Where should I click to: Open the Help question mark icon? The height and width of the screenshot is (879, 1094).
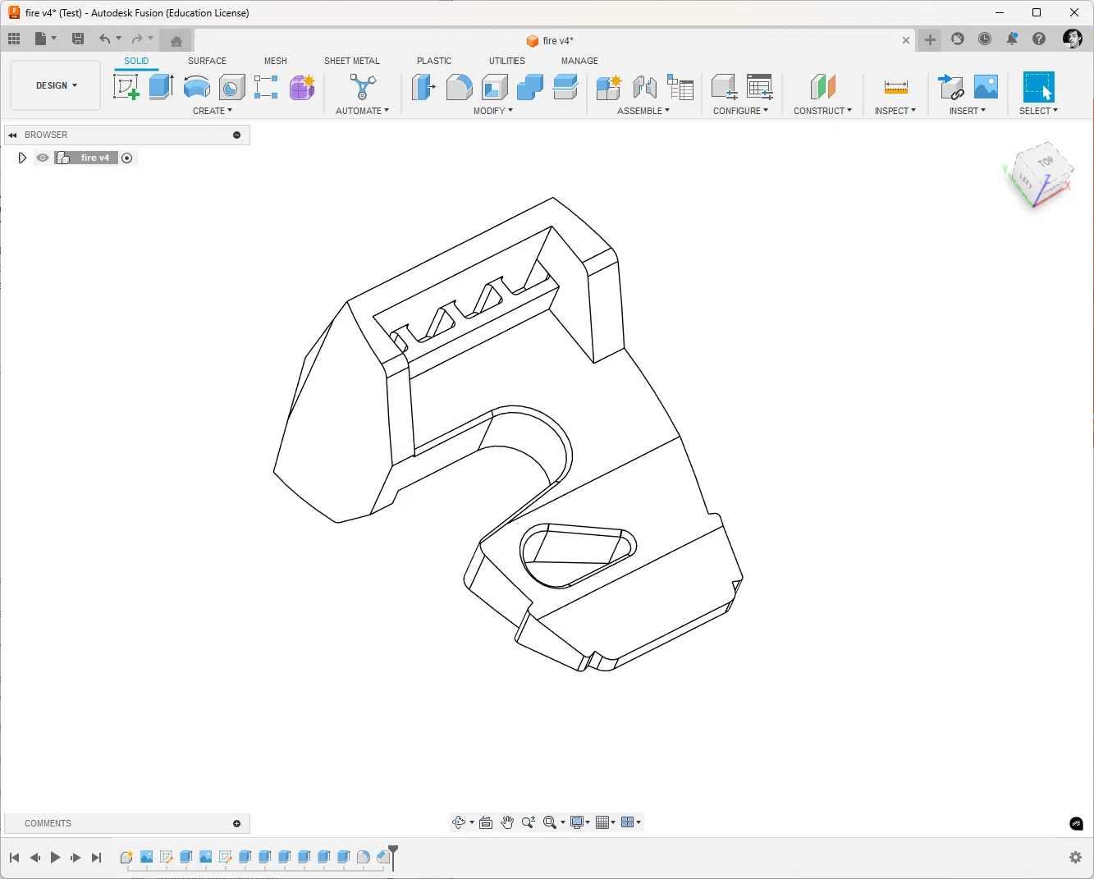pos(1039,39)
